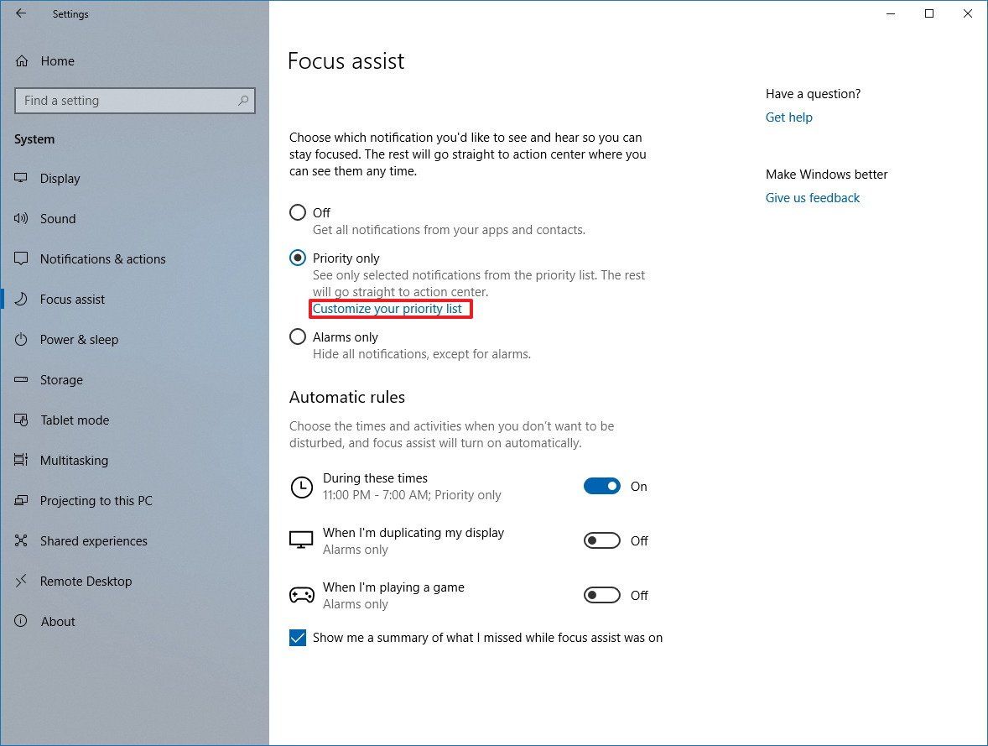This screenshot has height=746, width=988.
Task: Click the Notifications & actions icon
Action: tap(22, 258)
